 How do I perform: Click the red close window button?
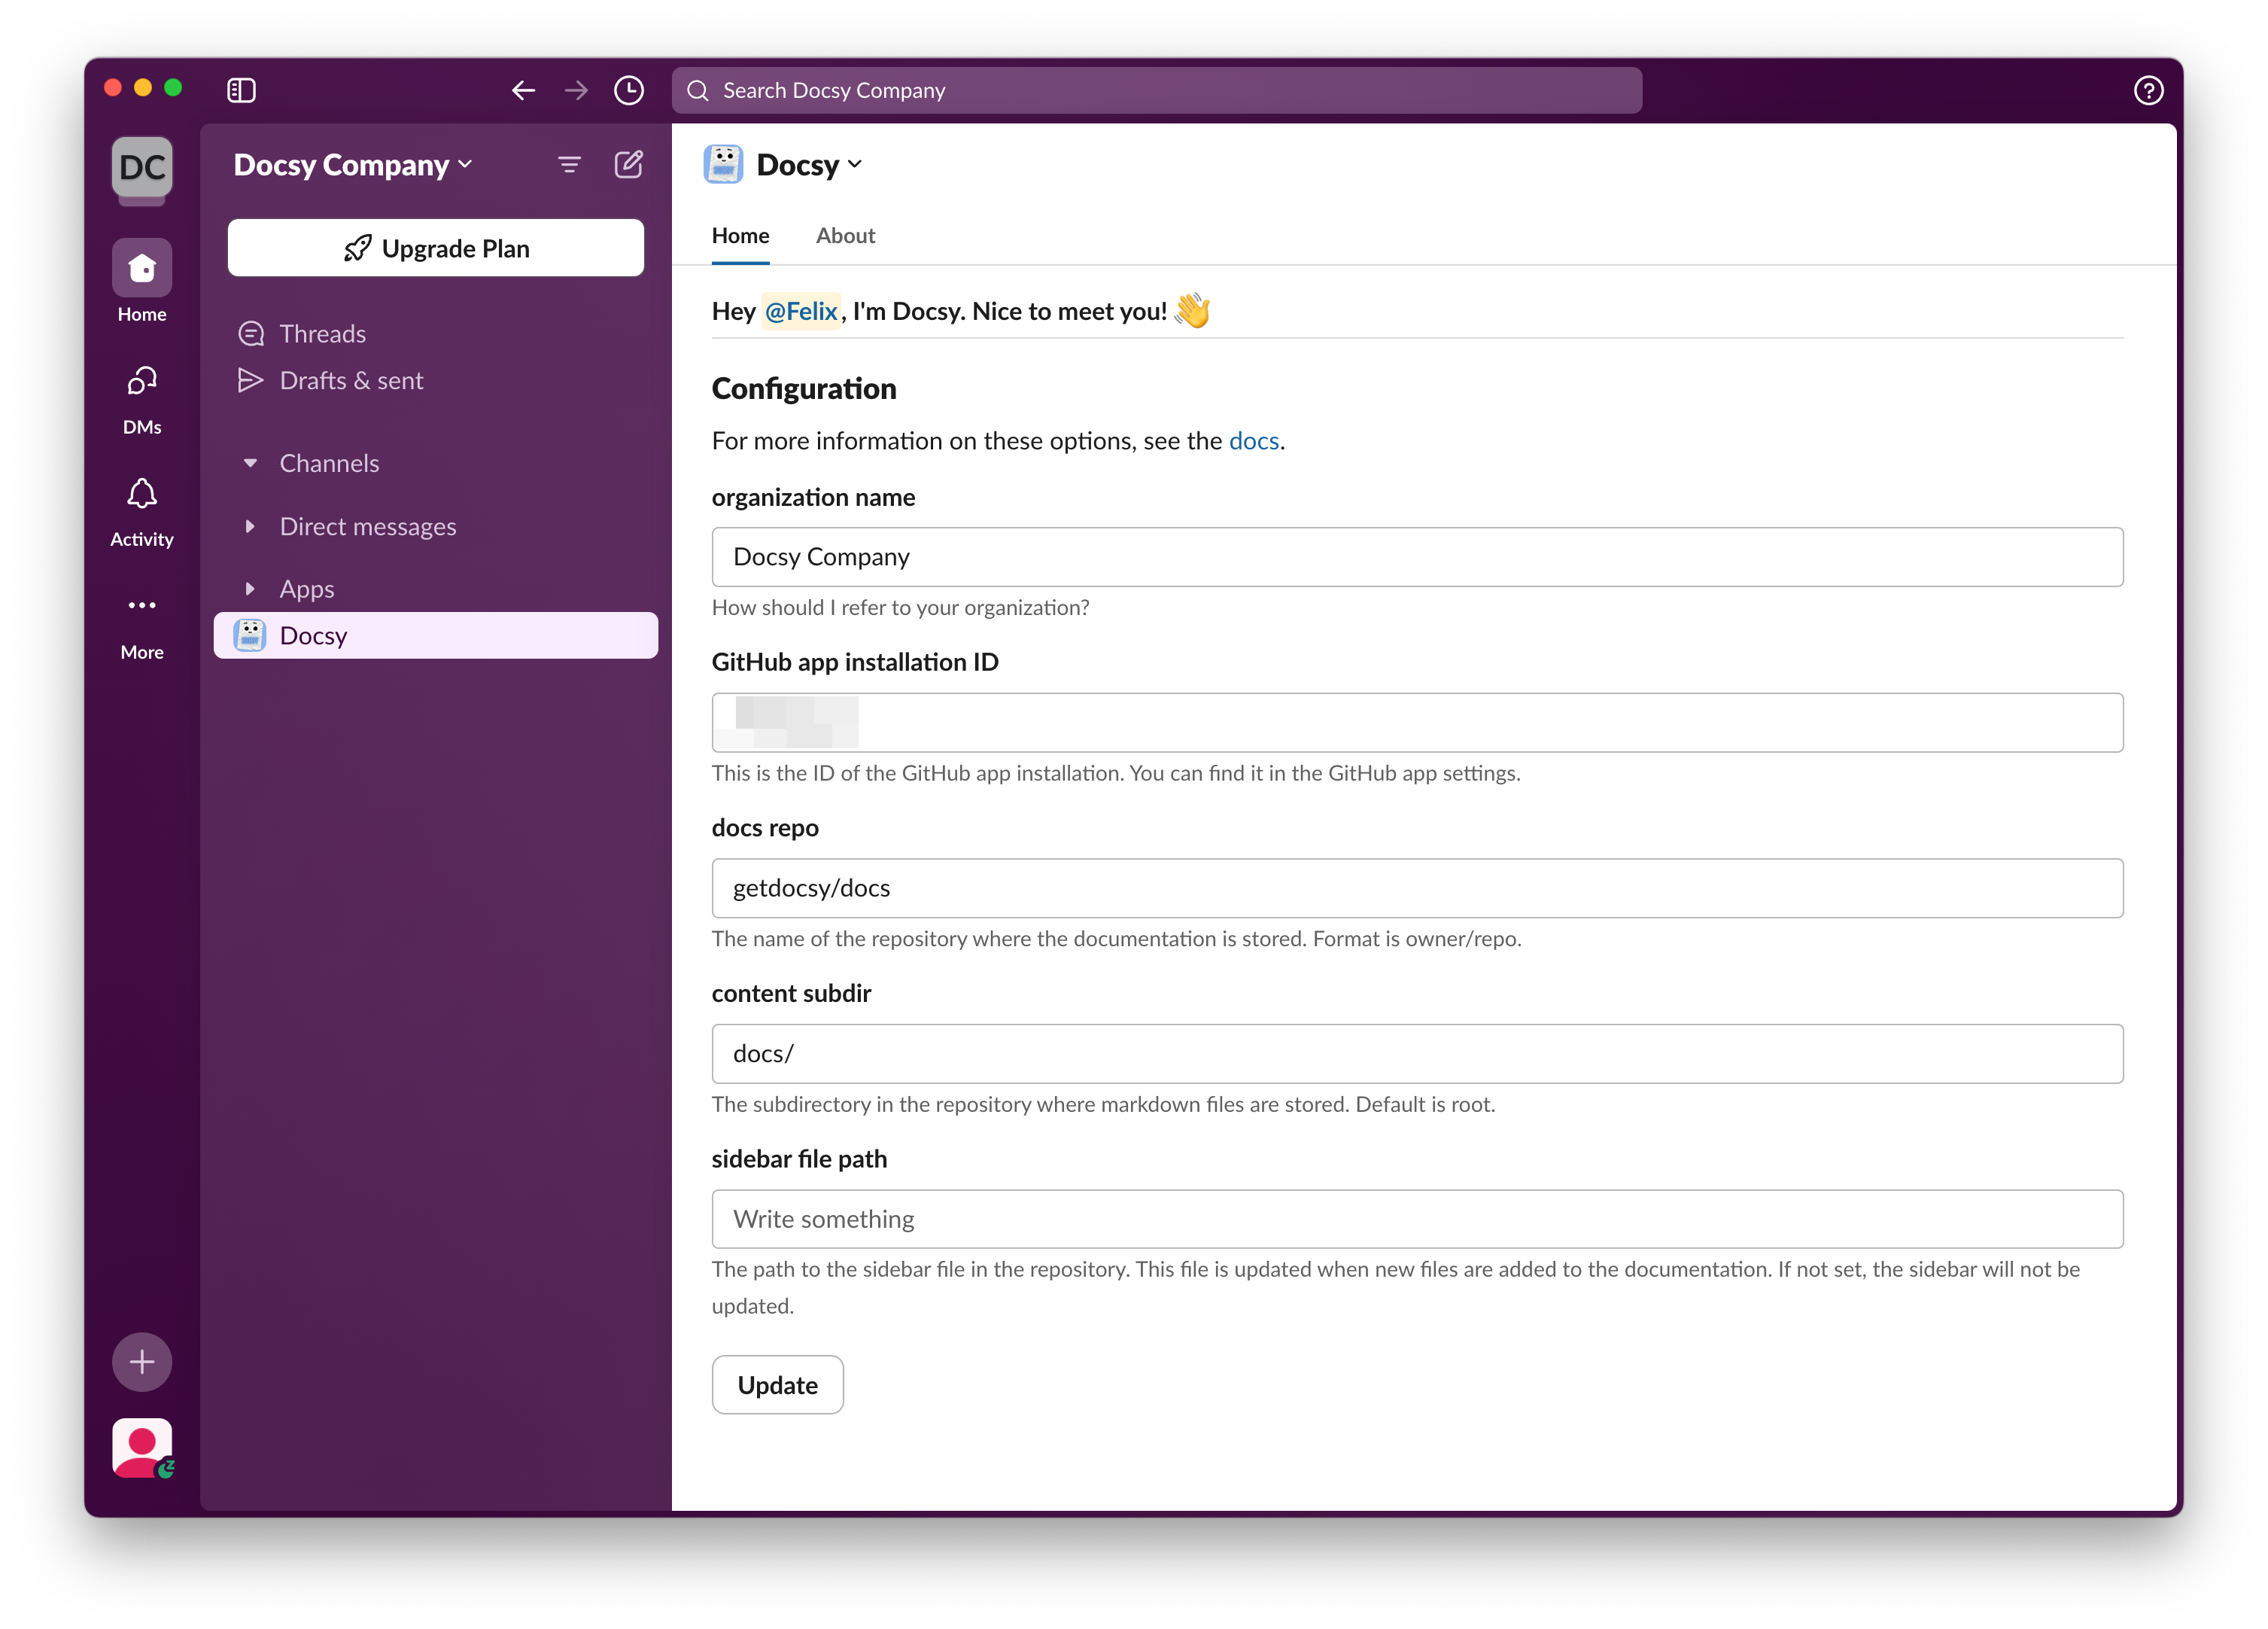click(113, 88)
